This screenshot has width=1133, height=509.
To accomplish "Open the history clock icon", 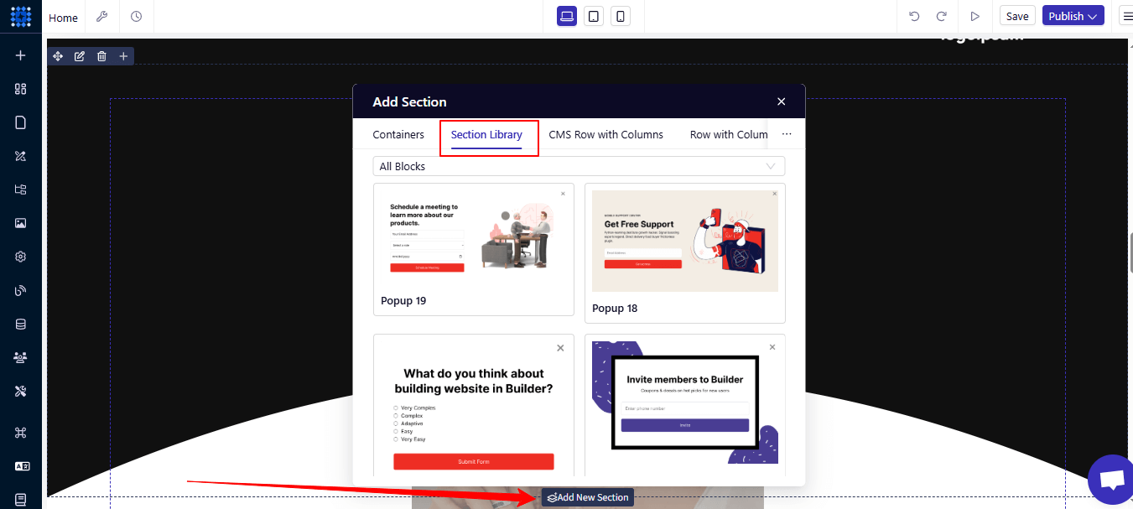I will 137,17.
